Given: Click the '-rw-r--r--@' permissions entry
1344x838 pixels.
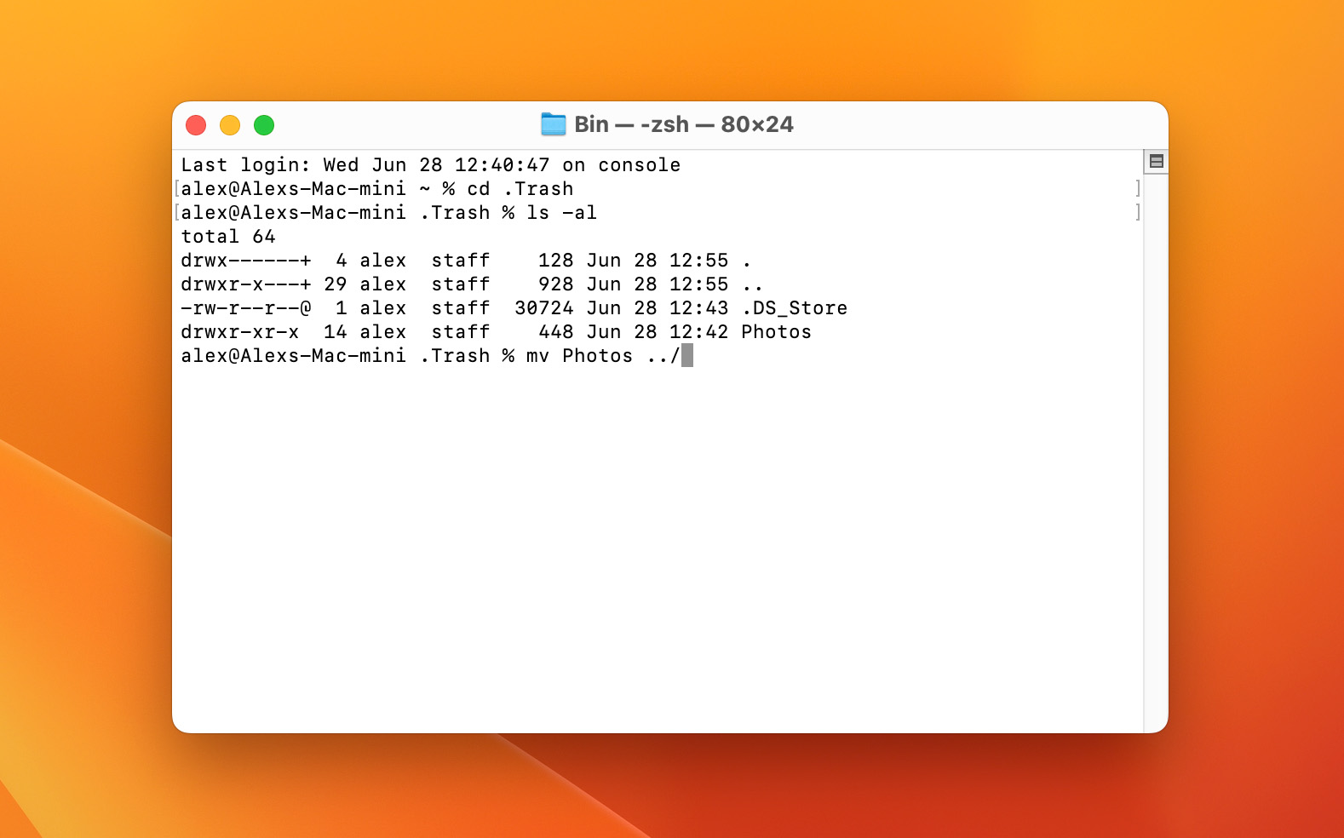Looking at the screenshot, I should 246,308.
